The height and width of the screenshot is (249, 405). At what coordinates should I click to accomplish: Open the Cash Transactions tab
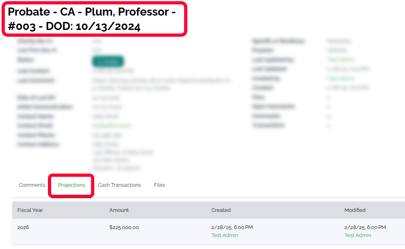point(119,185)
